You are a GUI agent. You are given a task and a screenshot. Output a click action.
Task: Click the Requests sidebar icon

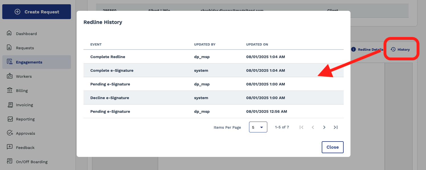pos(10,48)
